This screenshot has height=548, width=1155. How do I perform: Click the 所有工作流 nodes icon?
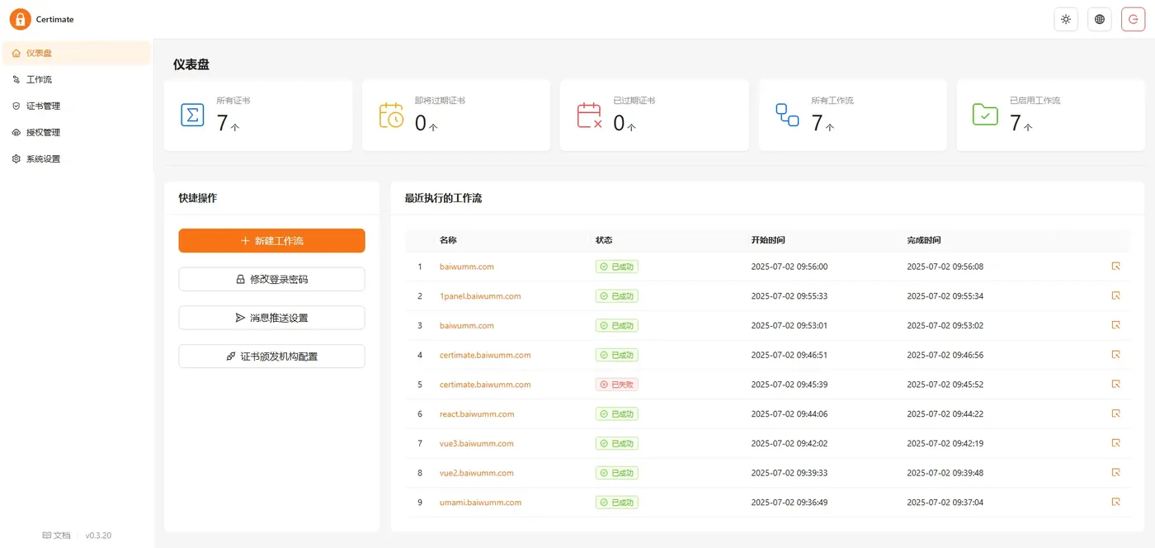coord(787,115)
